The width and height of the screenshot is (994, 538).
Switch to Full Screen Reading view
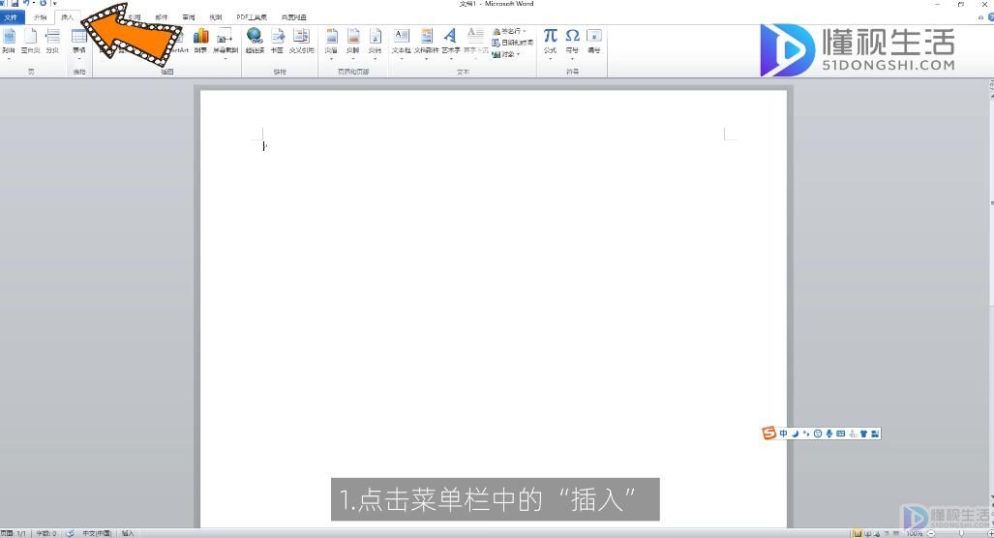868,533
